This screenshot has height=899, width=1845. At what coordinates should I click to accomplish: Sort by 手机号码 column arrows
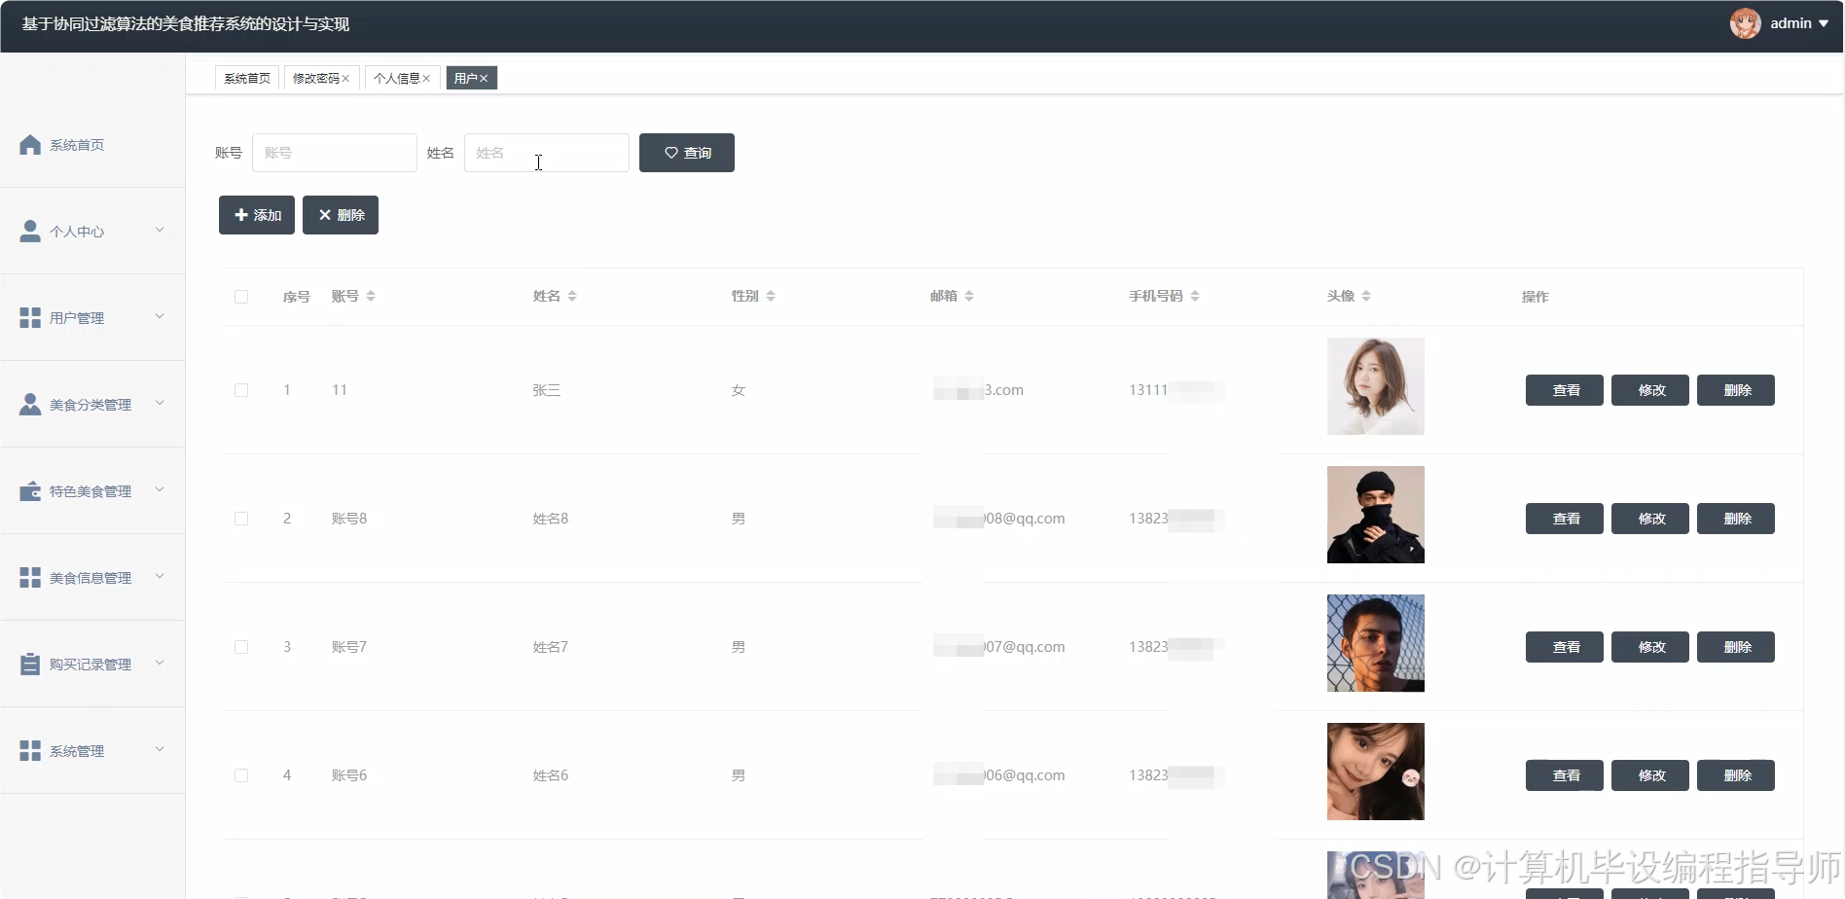(1195, 296)
